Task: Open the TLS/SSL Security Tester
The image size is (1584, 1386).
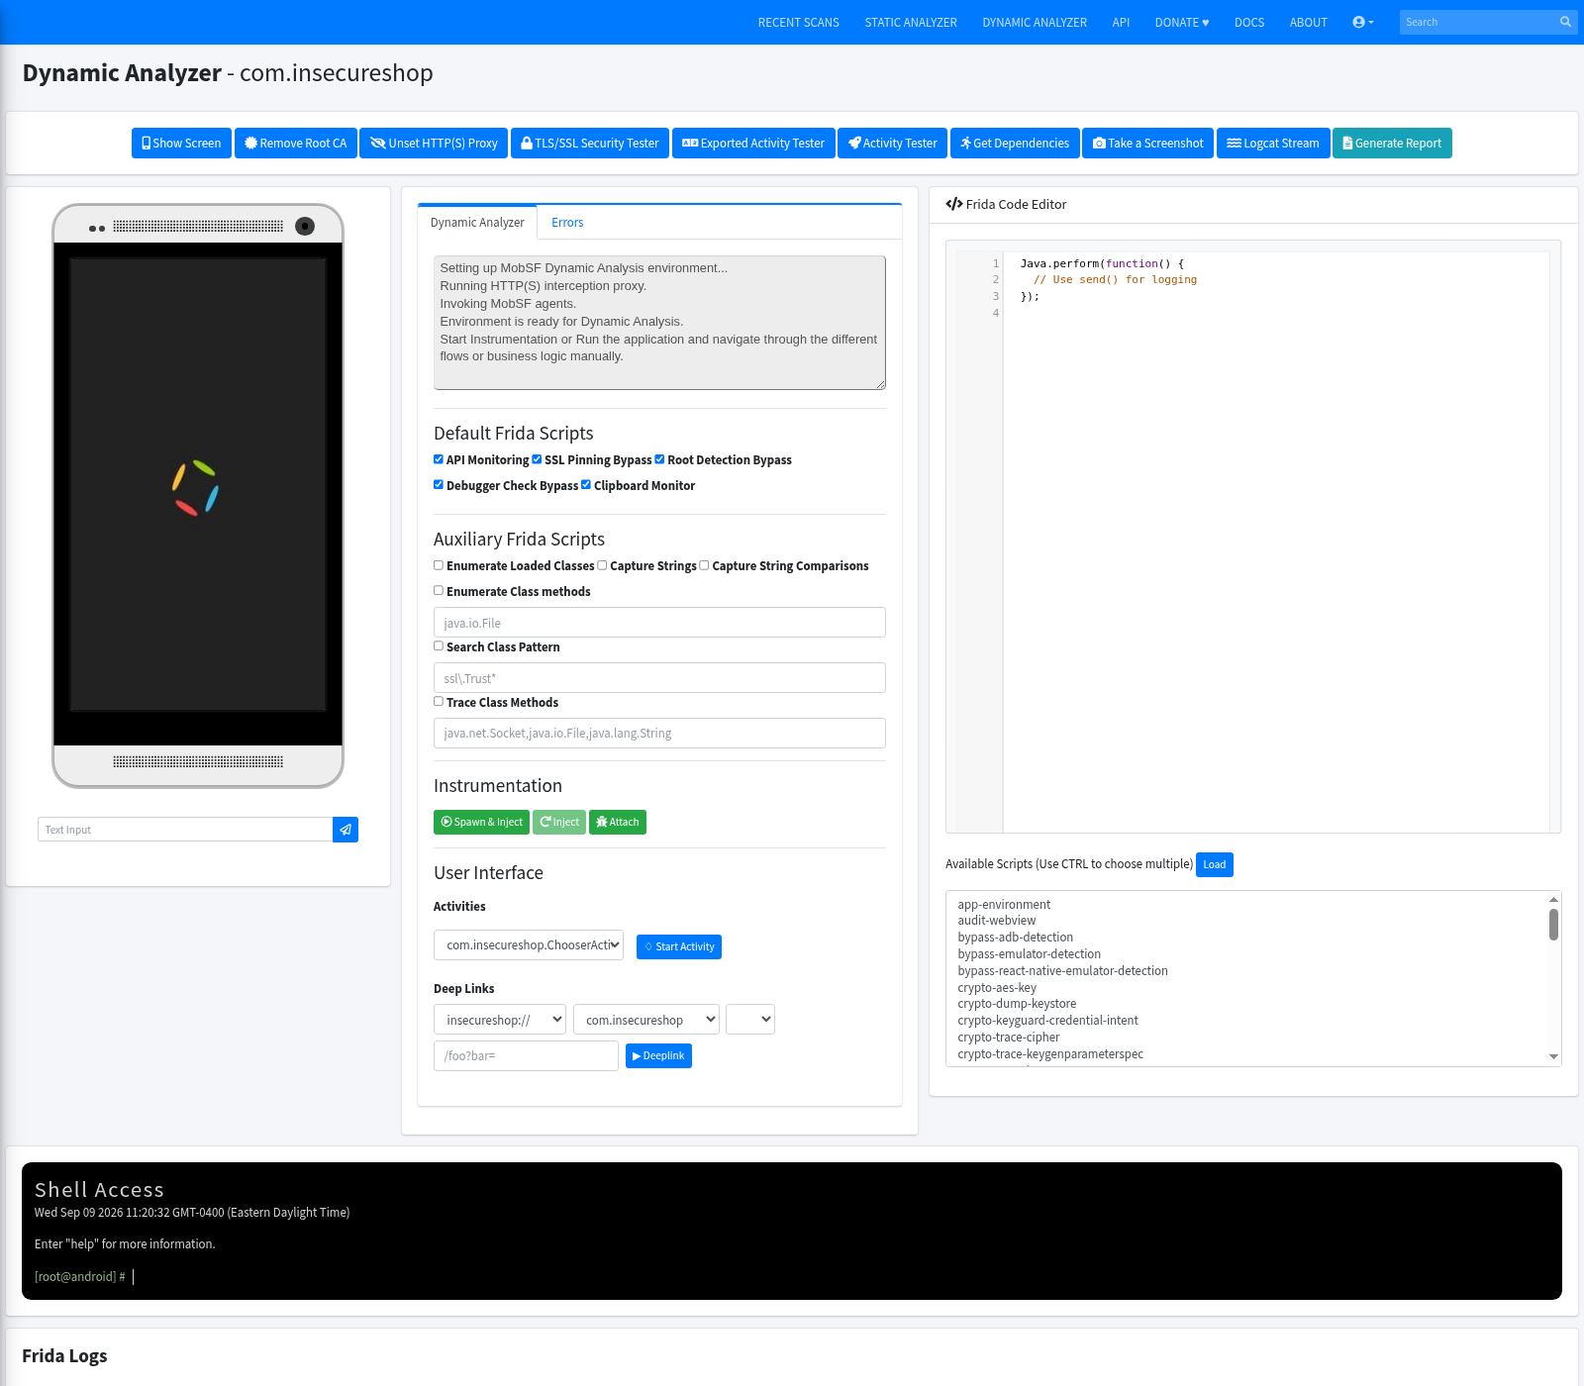Action: coord(590,144)
